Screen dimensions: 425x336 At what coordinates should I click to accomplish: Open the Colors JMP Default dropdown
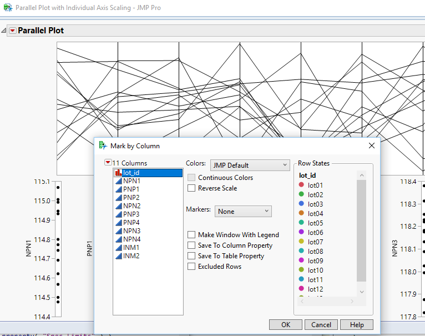coord(250,165)
